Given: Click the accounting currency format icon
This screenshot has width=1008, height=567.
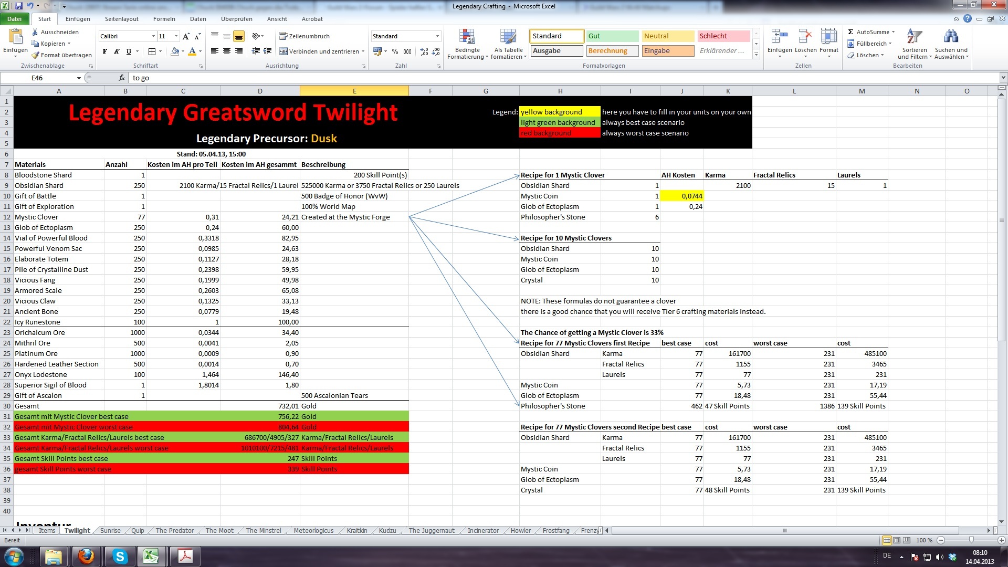Looking at the screenshot, I should [377, 51].
